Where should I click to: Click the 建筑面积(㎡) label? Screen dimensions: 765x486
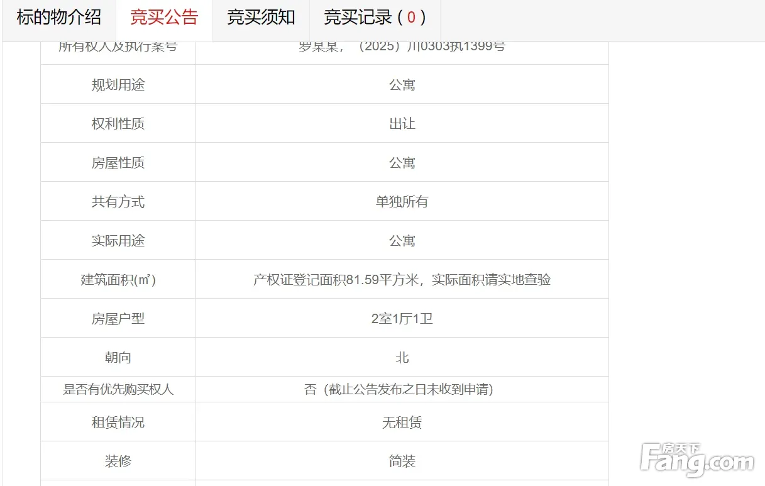(x=118, y=280)
